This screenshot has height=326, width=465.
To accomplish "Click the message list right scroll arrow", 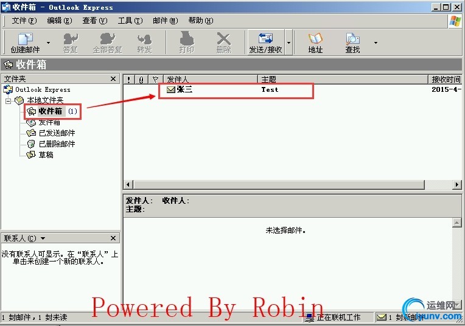I will 457,185.
